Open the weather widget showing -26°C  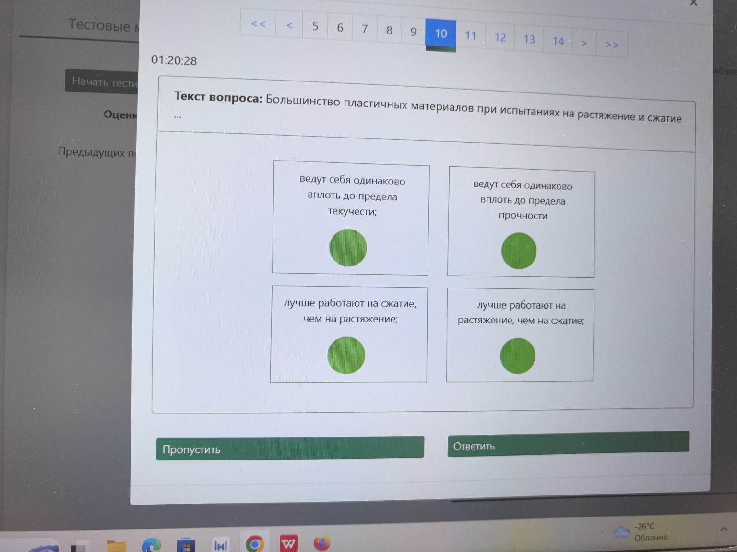coord(641,532)
